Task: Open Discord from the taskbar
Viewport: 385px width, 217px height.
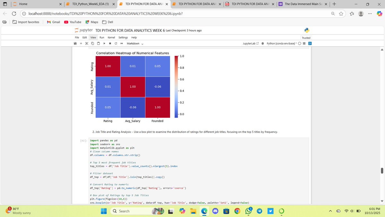Action: (215, 211)
